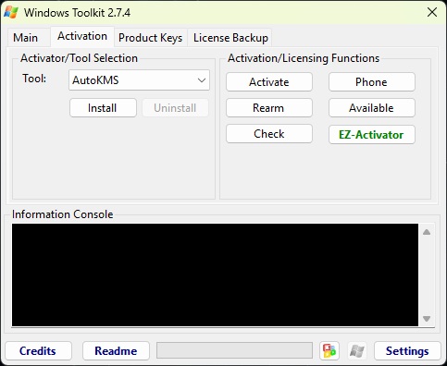Open the Product Keys tab

(150, 38)
